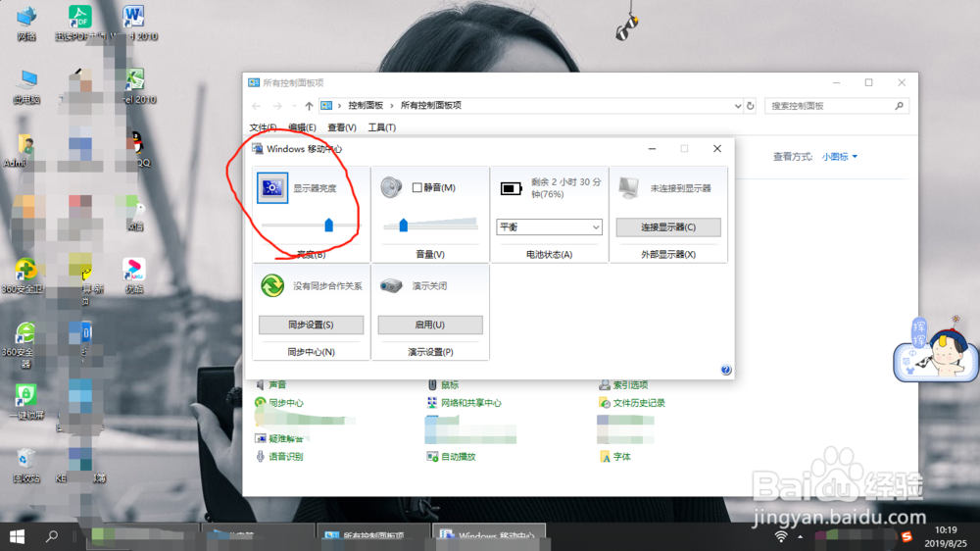The image size is (980, 551).
Task: Open the 编辑(E) menu
Action: point(302,127)
